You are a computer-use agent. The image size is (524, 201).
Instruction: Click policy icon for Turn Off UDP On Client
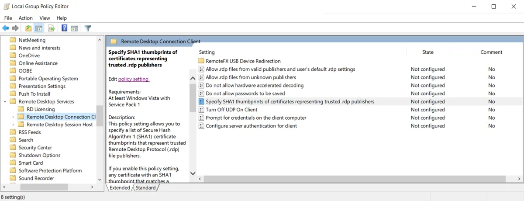[x=201, y=110]
